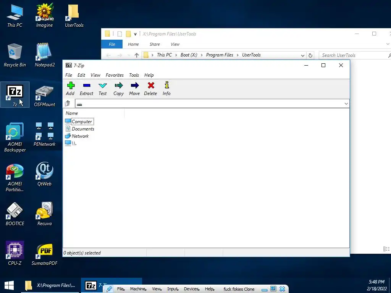Expand the Explorer ribbon chevron
Screen dimensions: 391x293
(388, 44)
